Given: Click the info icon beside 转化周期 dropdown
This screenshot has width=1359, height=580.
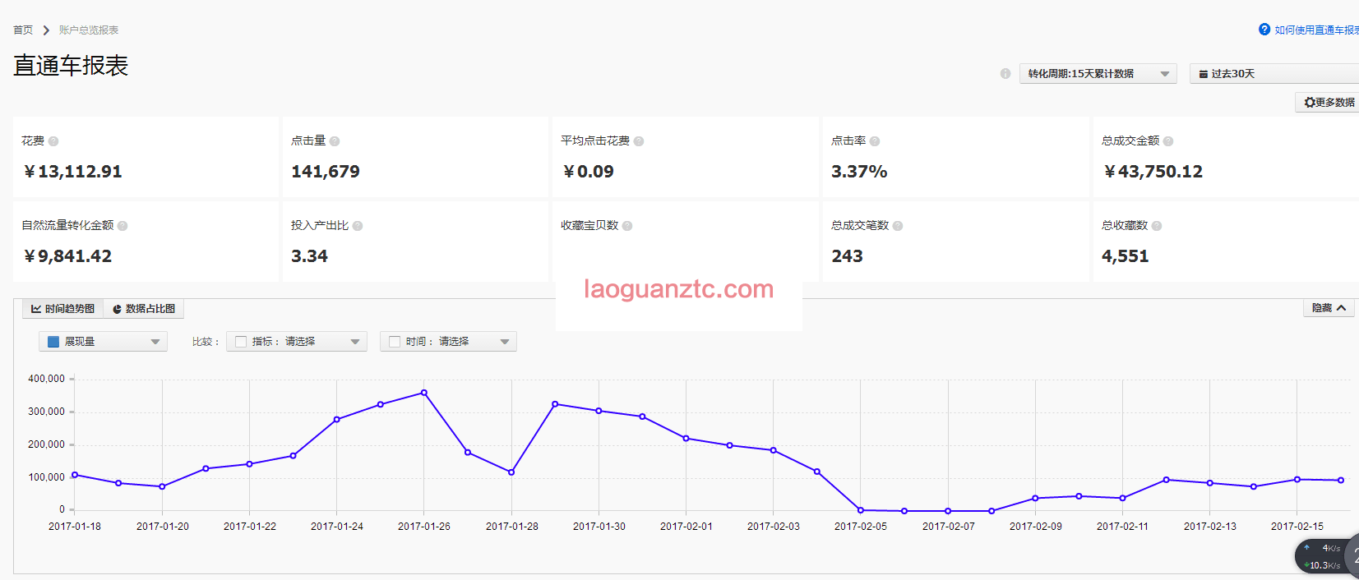Looking at the screenshot, I should (x=1005, y=74).
